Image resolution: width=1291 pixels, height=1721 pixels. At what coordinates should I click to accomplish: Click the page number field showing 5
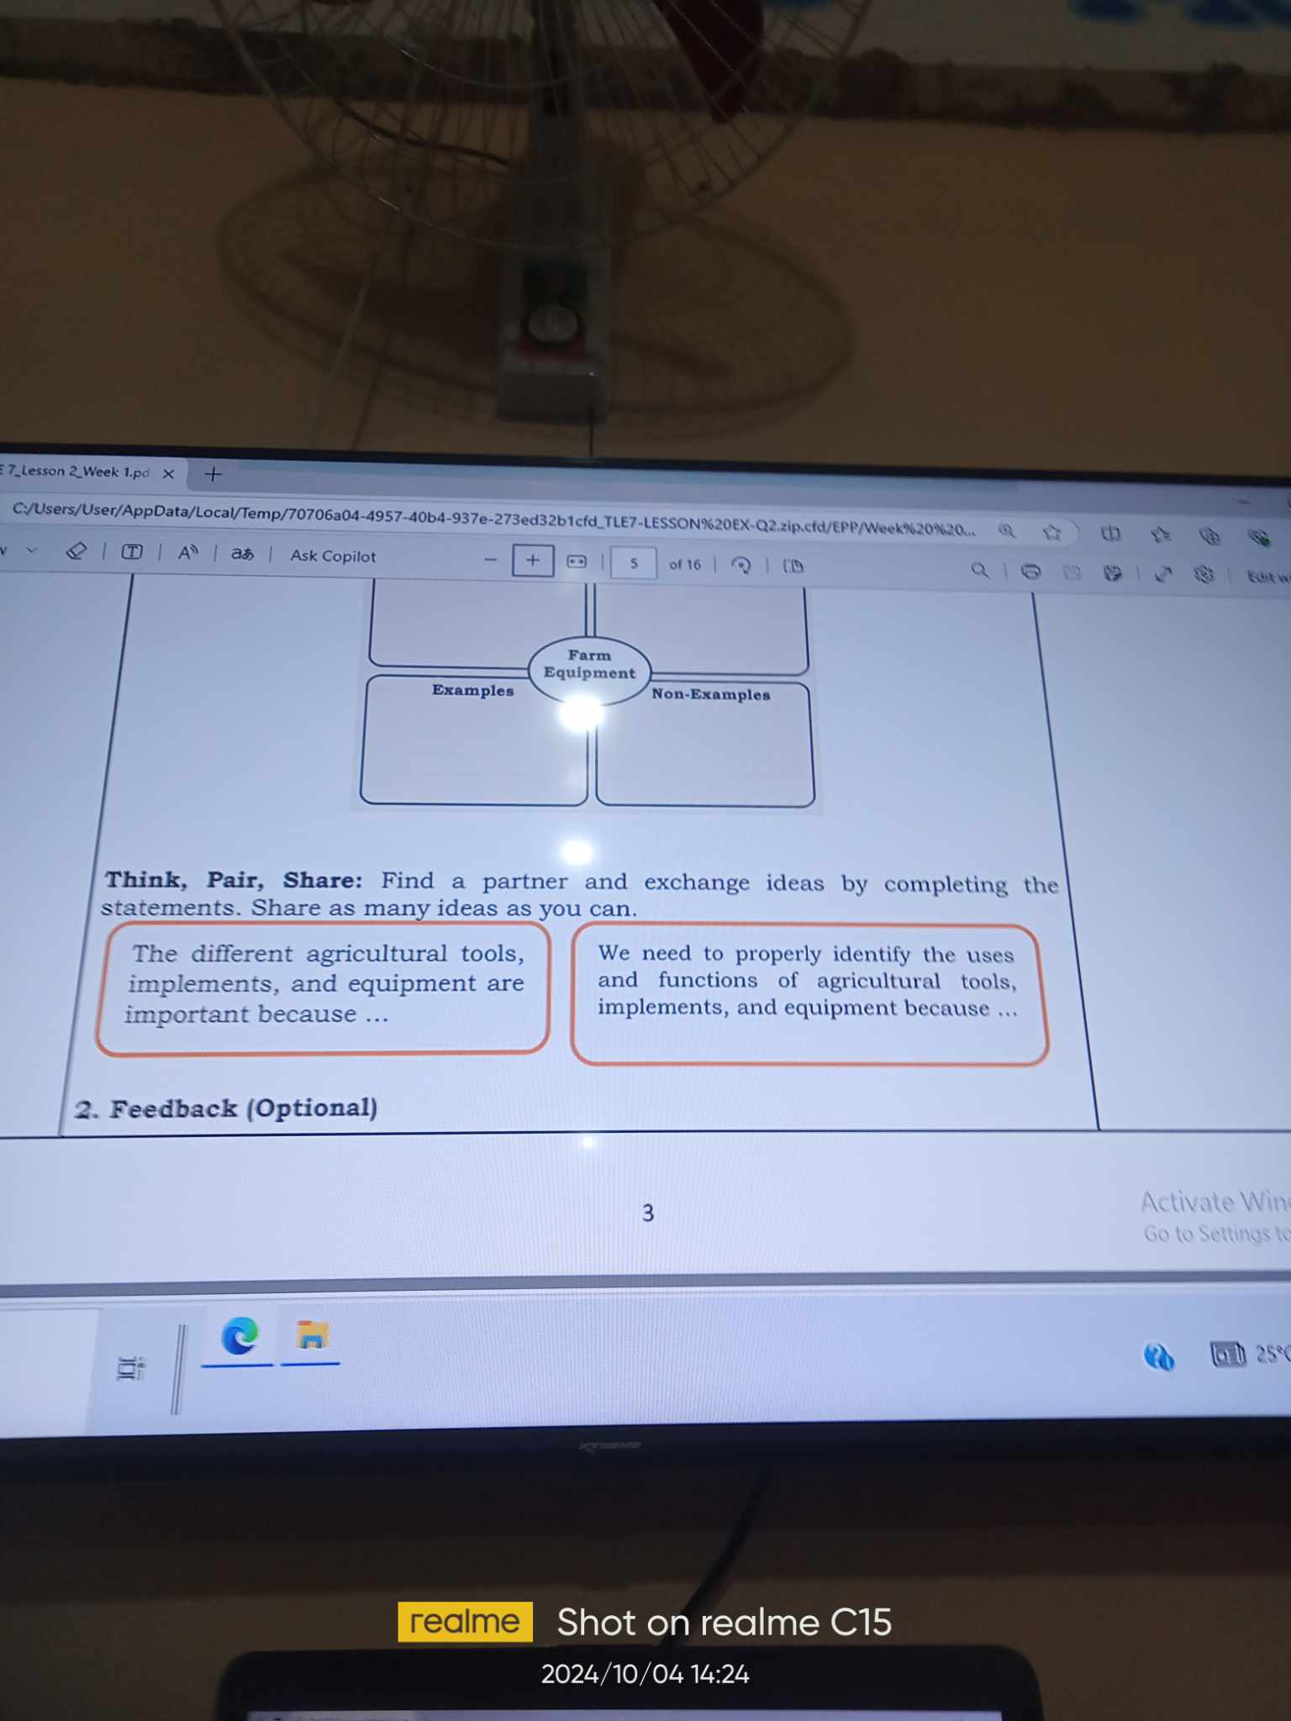(x=634, y=563)
